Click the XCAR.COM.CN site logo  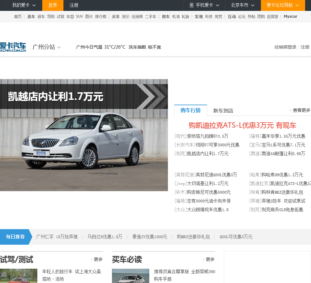tap(13, 47)
